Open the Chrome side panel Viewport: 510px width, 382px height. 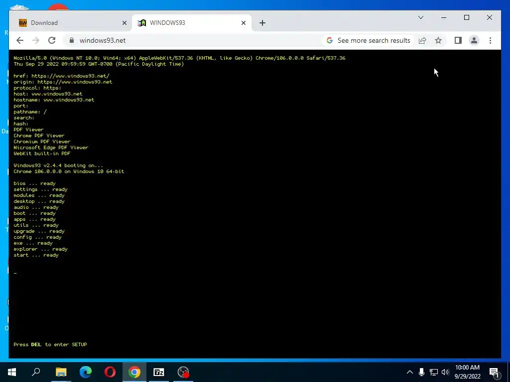coord(458,40)
